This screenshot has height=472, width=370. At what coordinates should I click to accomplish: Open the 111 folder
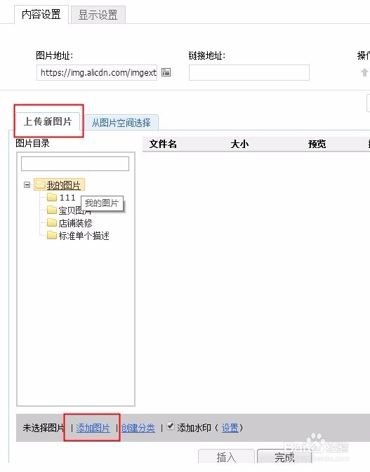point(67,198)
